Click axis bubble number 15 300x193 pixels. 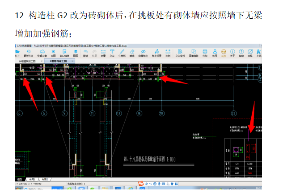click(x=139, y=114)
